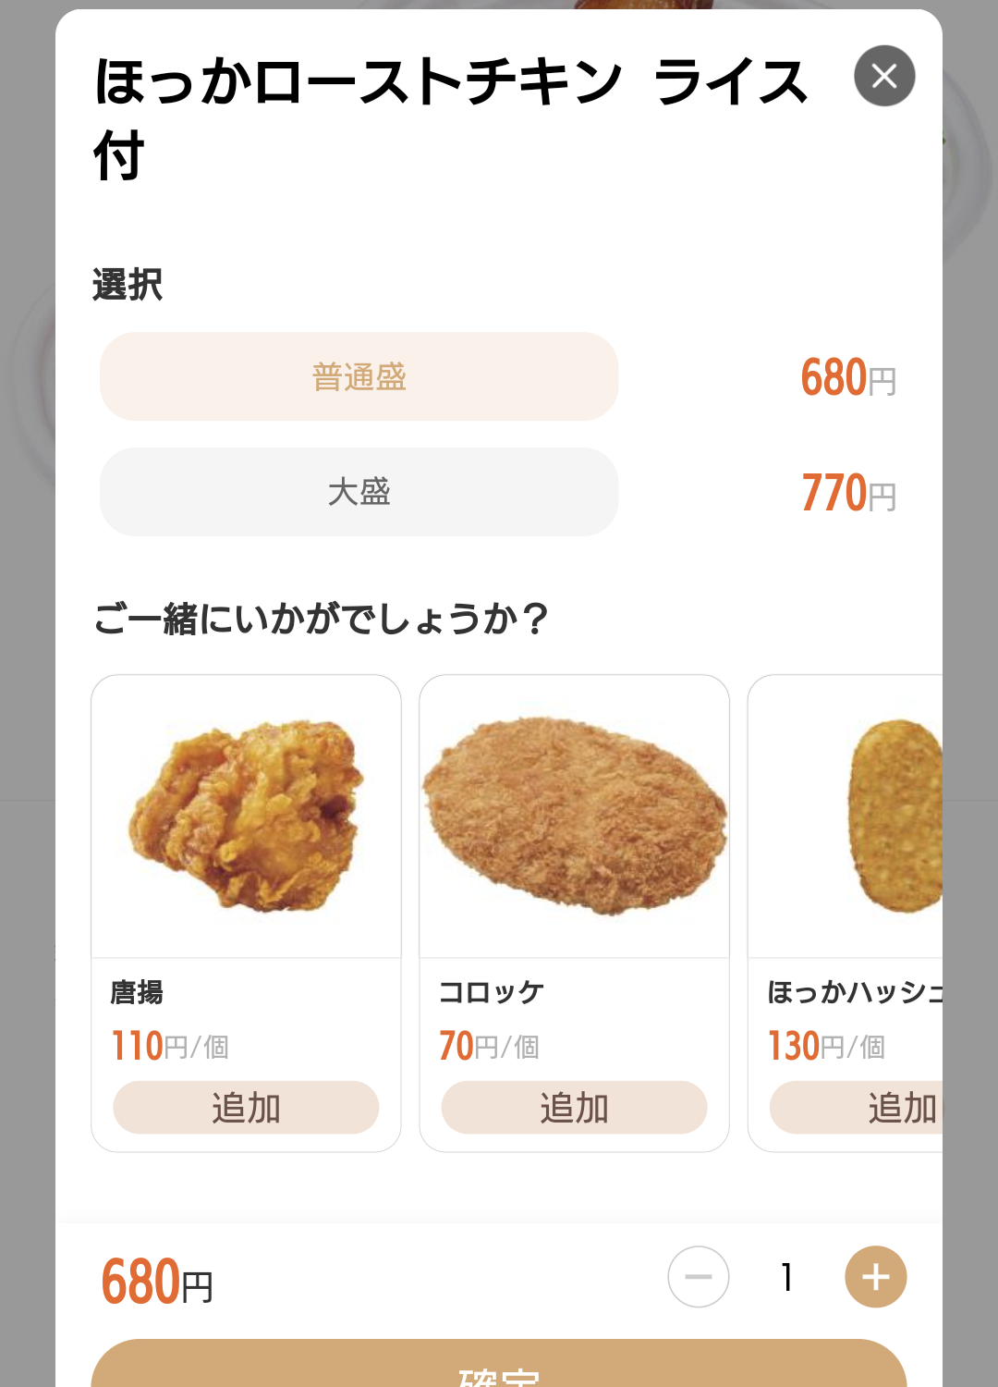998x1387 pixels.
Task: Select the 普通盛 size option
Action: tap(359, 376)
